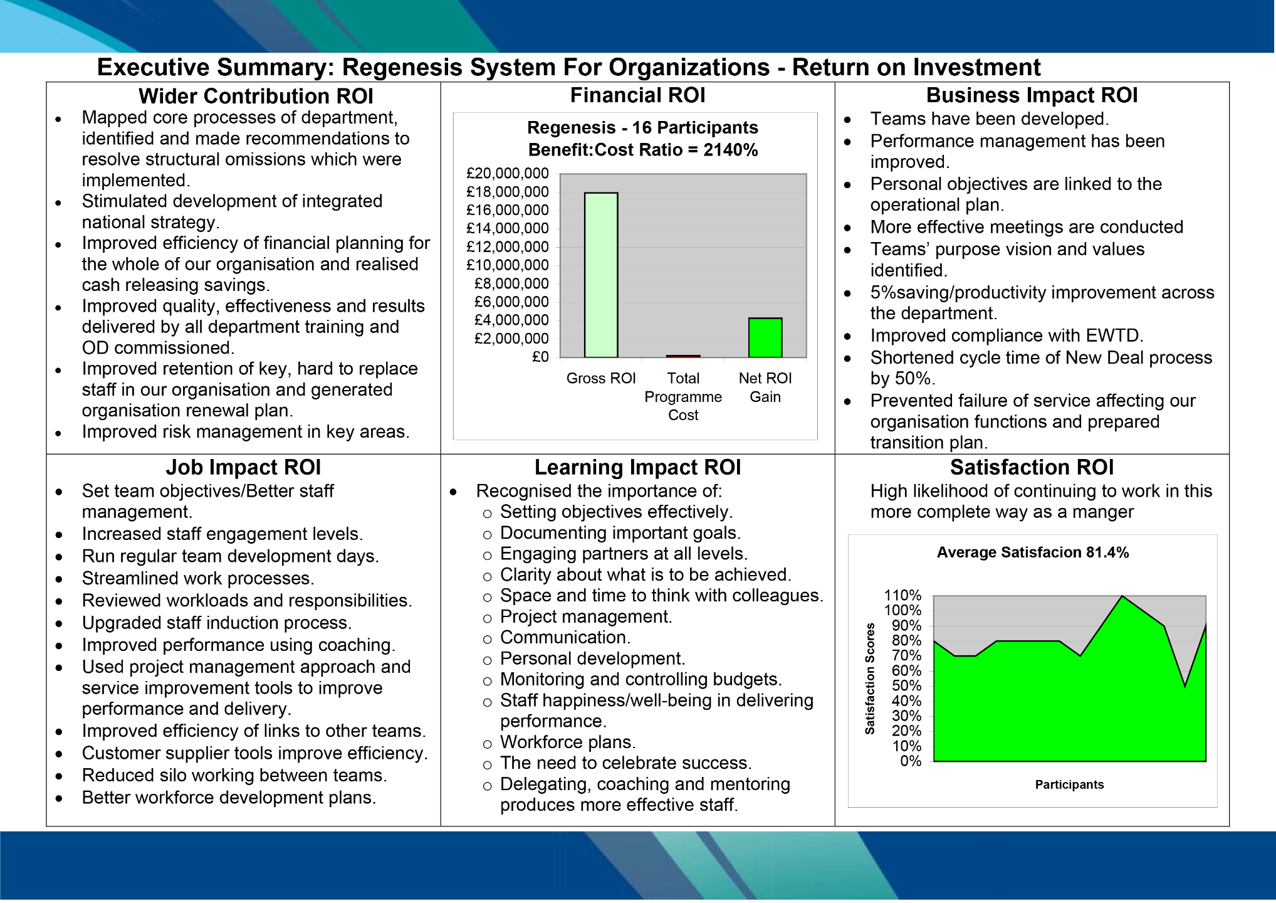Click 'Project management.' sub-bullet
Image resolution: width=1276 pixels, height=903 pixels.
(586, 617)
